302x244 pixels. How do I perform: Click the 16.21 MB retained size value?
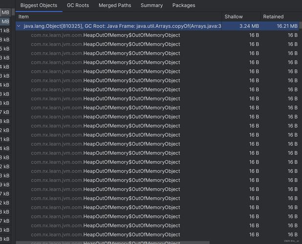tap(287, 26)
